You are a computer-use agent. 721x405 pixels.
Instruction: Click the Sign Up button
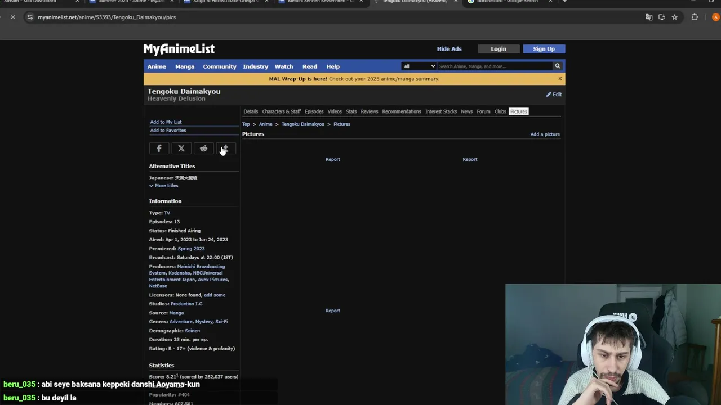pos(544,49)
